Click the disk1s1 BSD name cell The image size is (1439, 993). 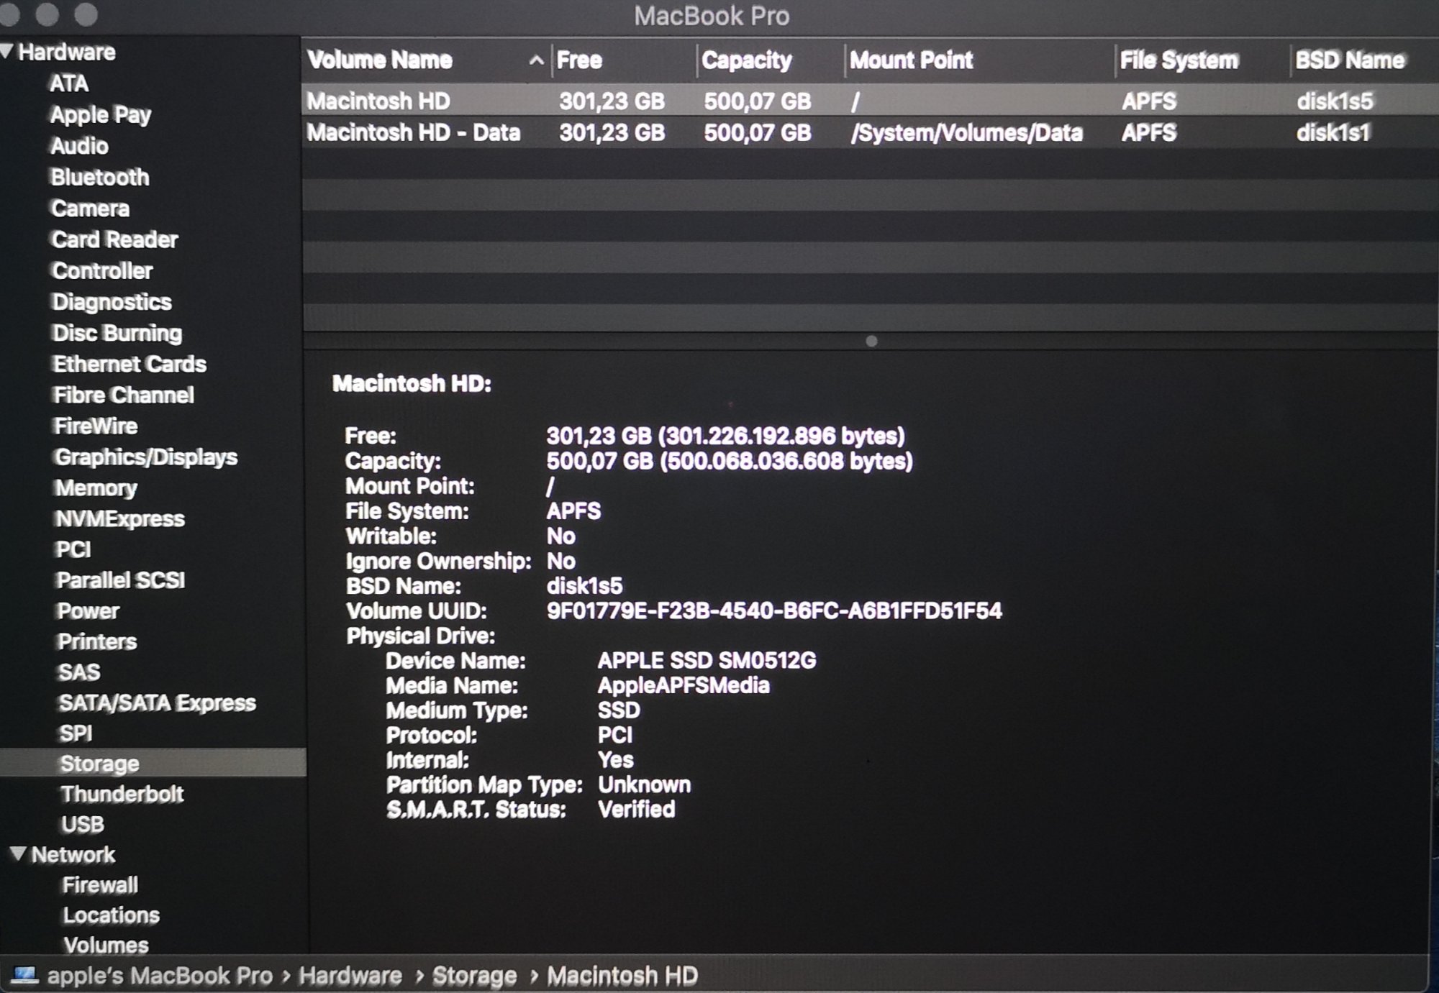coord(1333,132)
